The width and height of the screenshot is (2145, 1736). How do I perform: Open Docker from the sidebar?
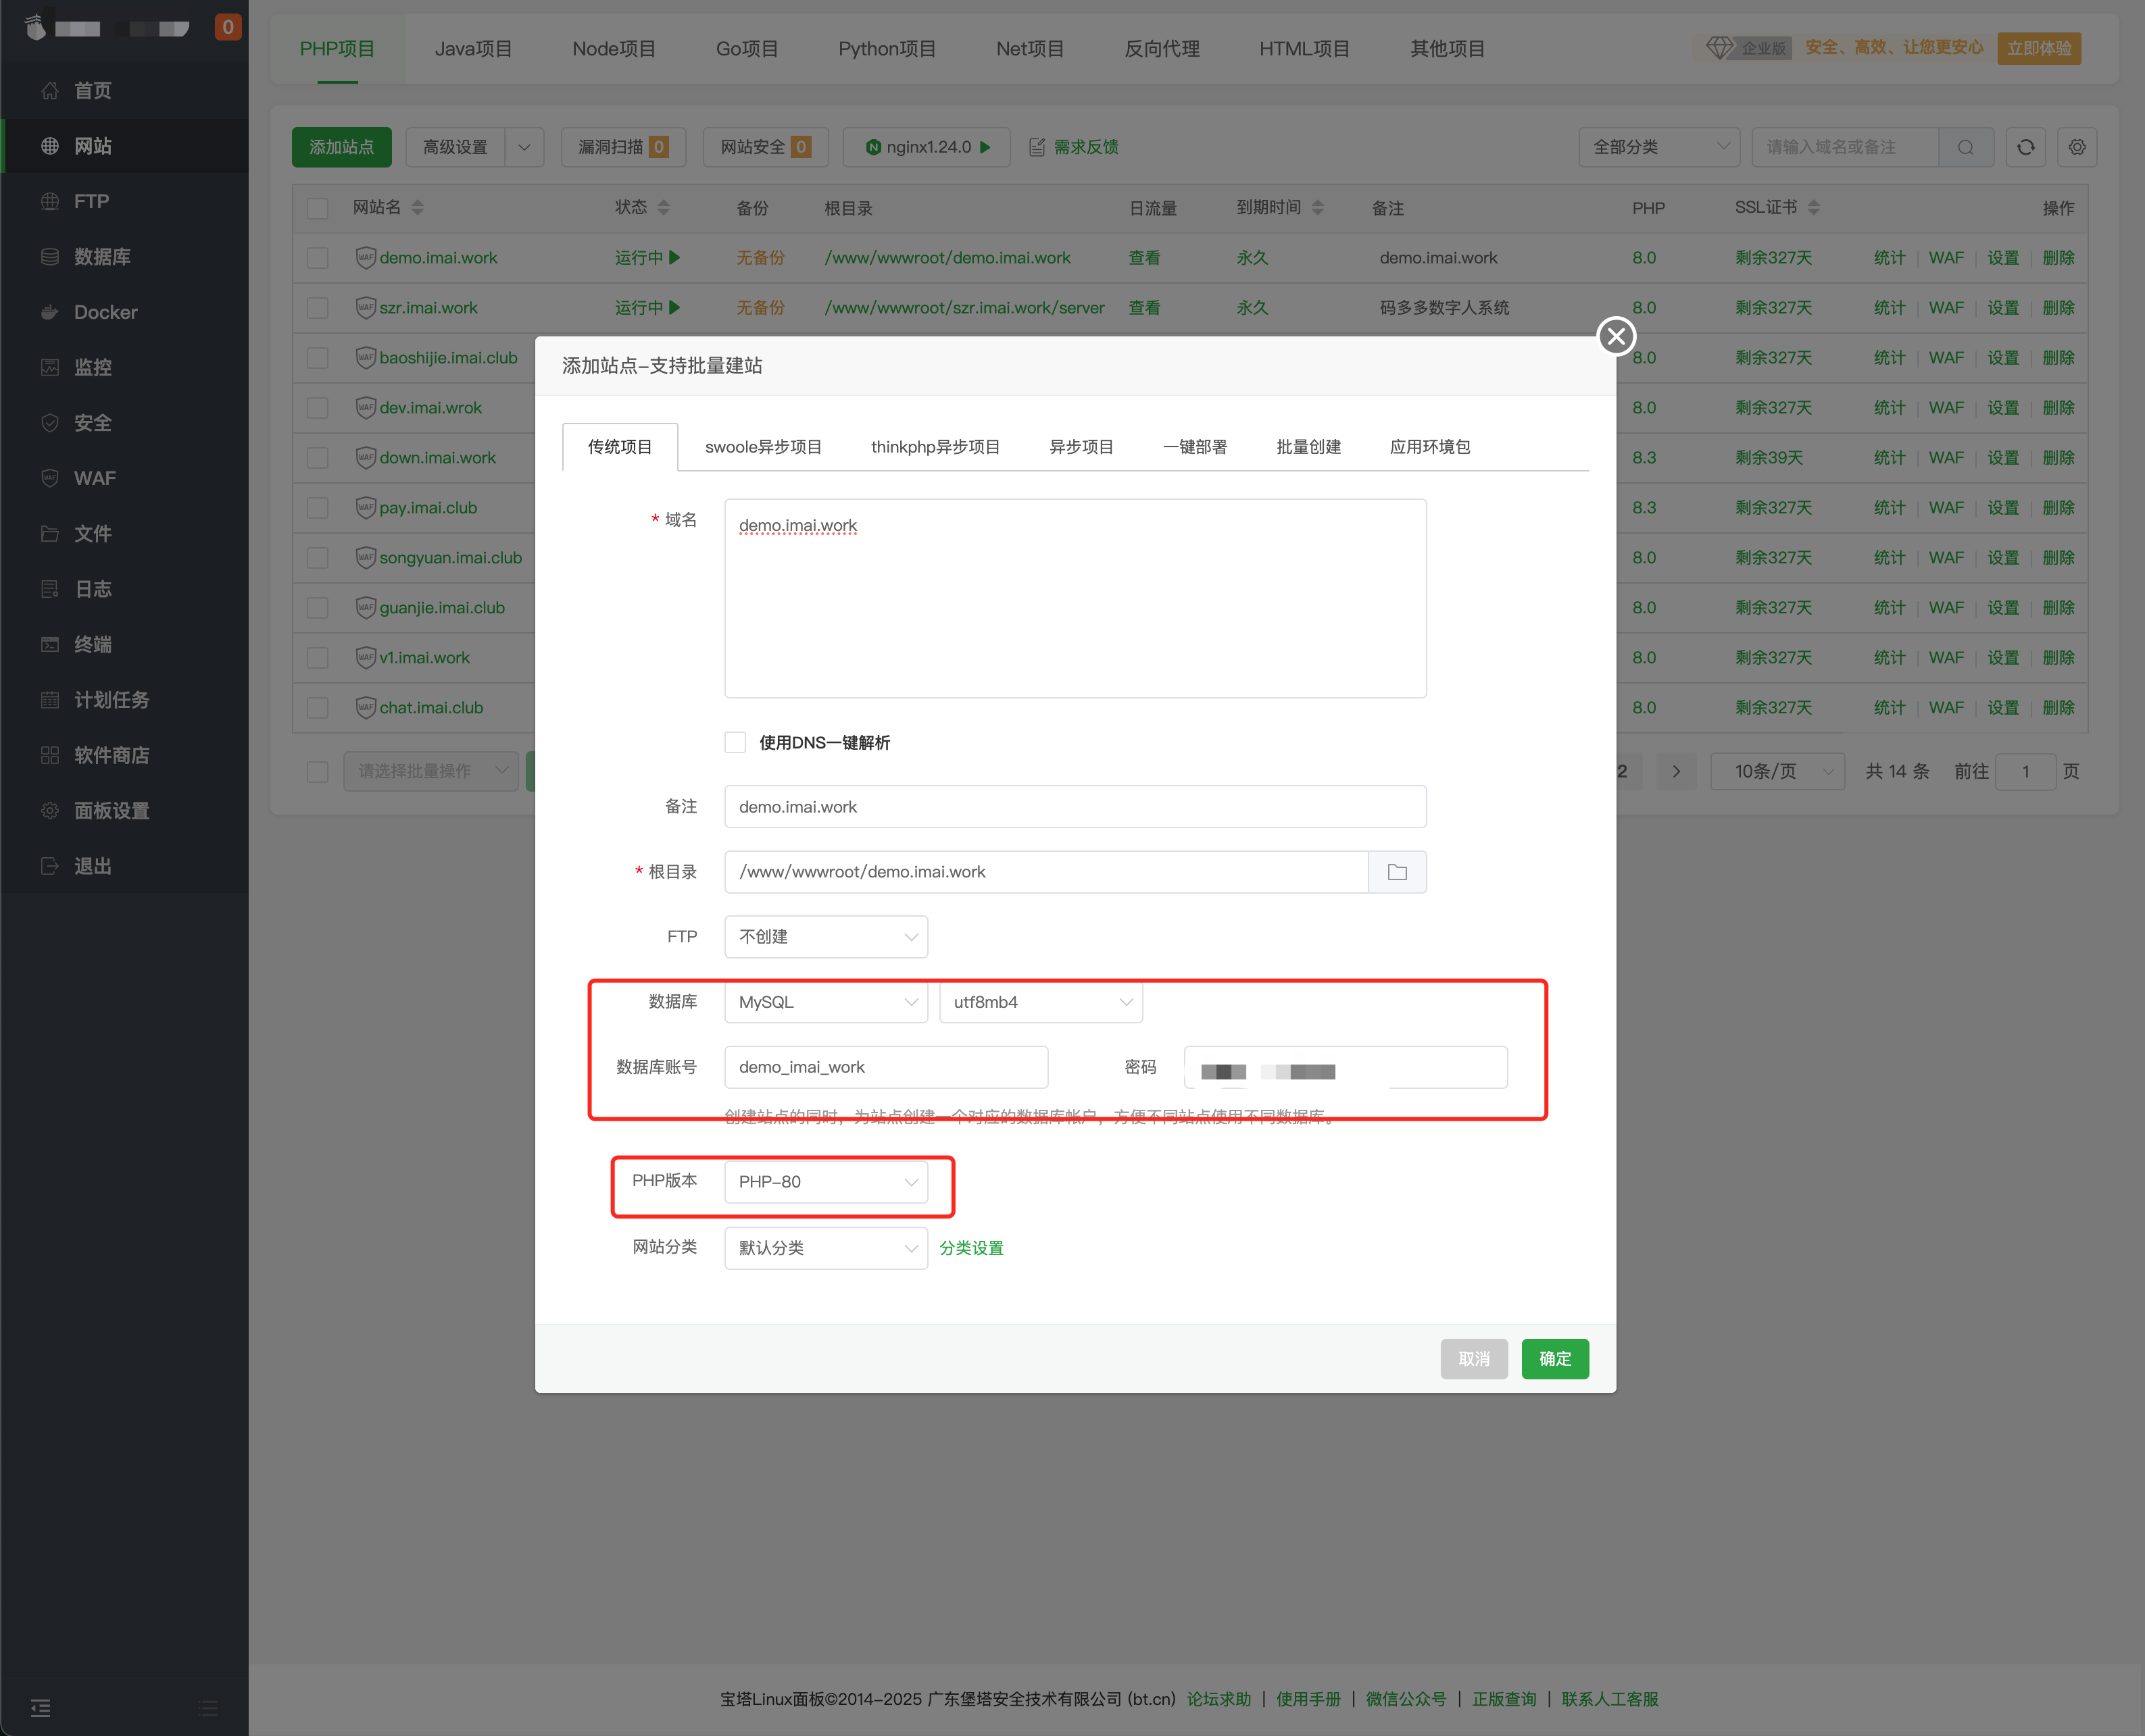click(x=105, y=312)
